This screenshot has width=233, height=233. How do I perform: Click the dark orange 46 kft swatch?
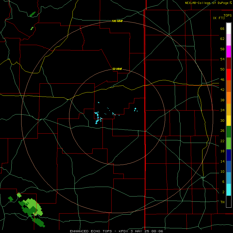[x=229, y=86]
